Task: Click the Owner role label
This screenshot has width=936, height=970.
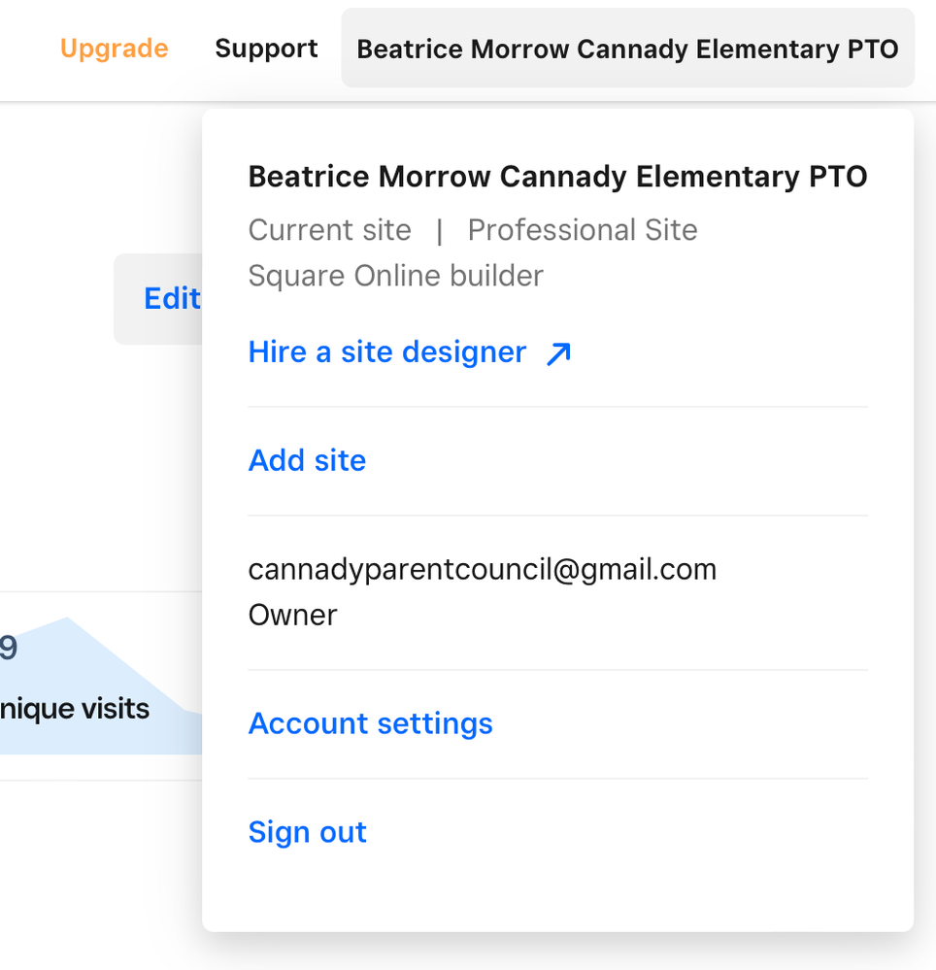Action: [x=292, y=615]
